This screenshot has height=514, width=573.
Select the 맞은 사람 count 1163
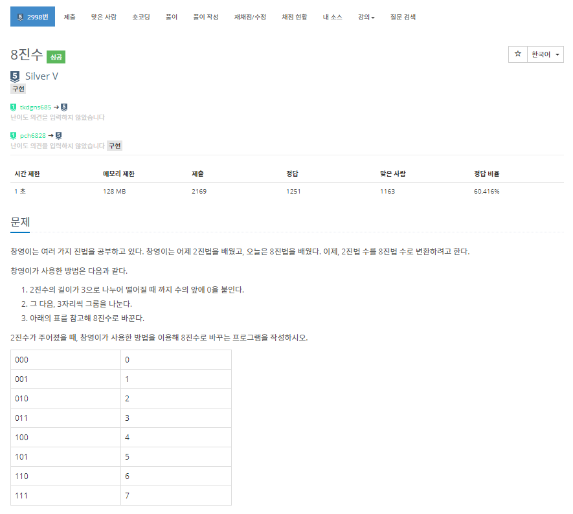(x=387, y=192)
